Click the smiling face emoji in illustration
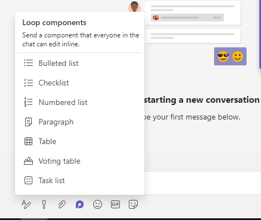The width and height of the screenshot is (261, 220). coord(238,56)
